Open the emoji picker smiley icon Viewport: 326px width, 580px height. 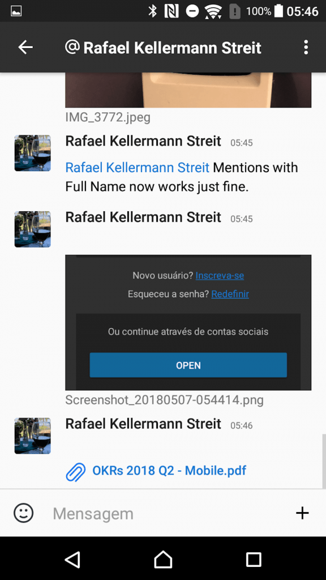click(x=24, y=513)
